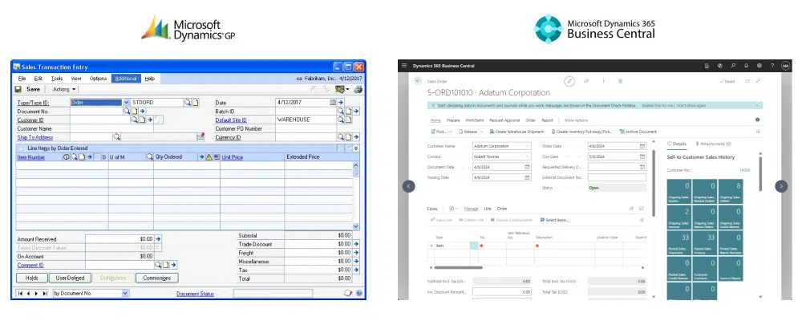
Task: Open the Options menu in Dynamics GP
Action: pos(98,79)
